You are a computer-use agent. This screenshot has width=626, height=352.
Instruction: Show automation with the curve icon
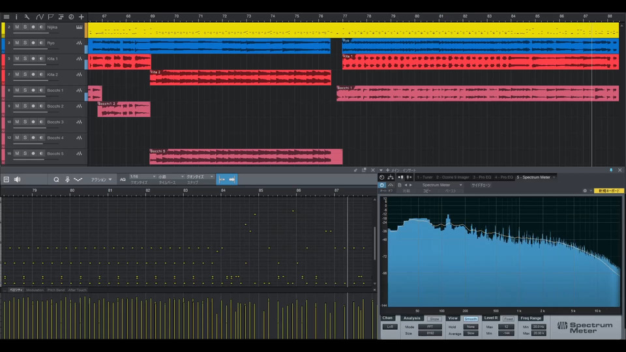[x=40, y=16]
